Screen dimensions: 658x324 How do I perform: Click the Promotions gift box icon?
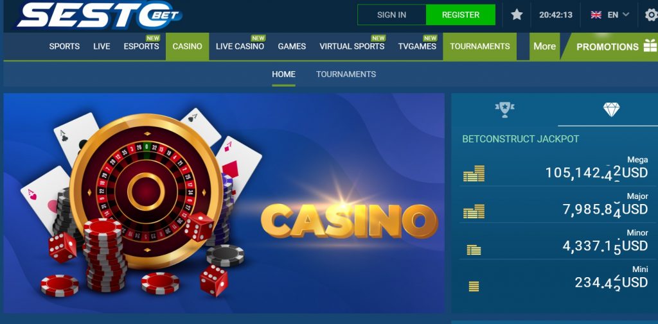(650, 46)
